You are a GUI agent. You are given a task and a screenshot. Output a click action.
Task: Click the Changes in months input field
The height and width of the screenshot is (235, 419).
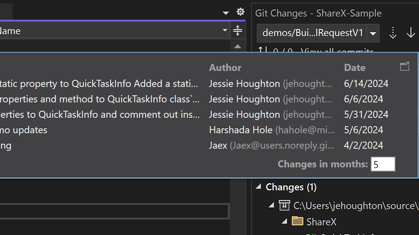pyautogui.click(x=383, y=164)
